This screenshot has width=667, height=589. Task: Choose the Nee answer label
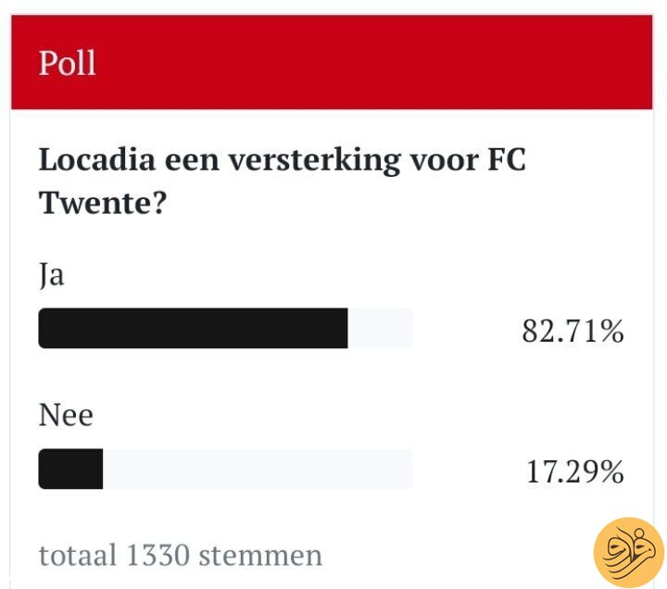click(x=66, y=415)
